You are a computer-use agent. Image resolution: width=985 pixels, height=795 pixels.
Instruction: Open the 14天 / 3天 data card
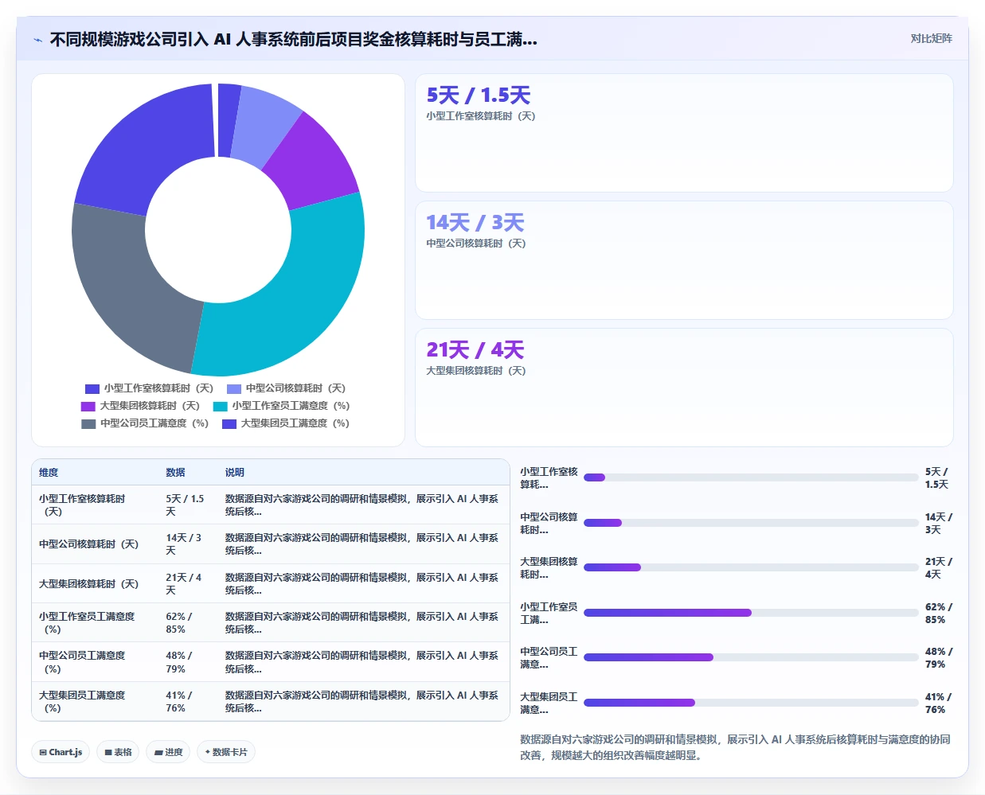pos(684,260)
